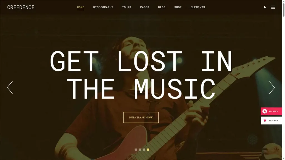Select the first slider pagination dot
This screenshot has width=285, height=160.
tap(136, 150)
